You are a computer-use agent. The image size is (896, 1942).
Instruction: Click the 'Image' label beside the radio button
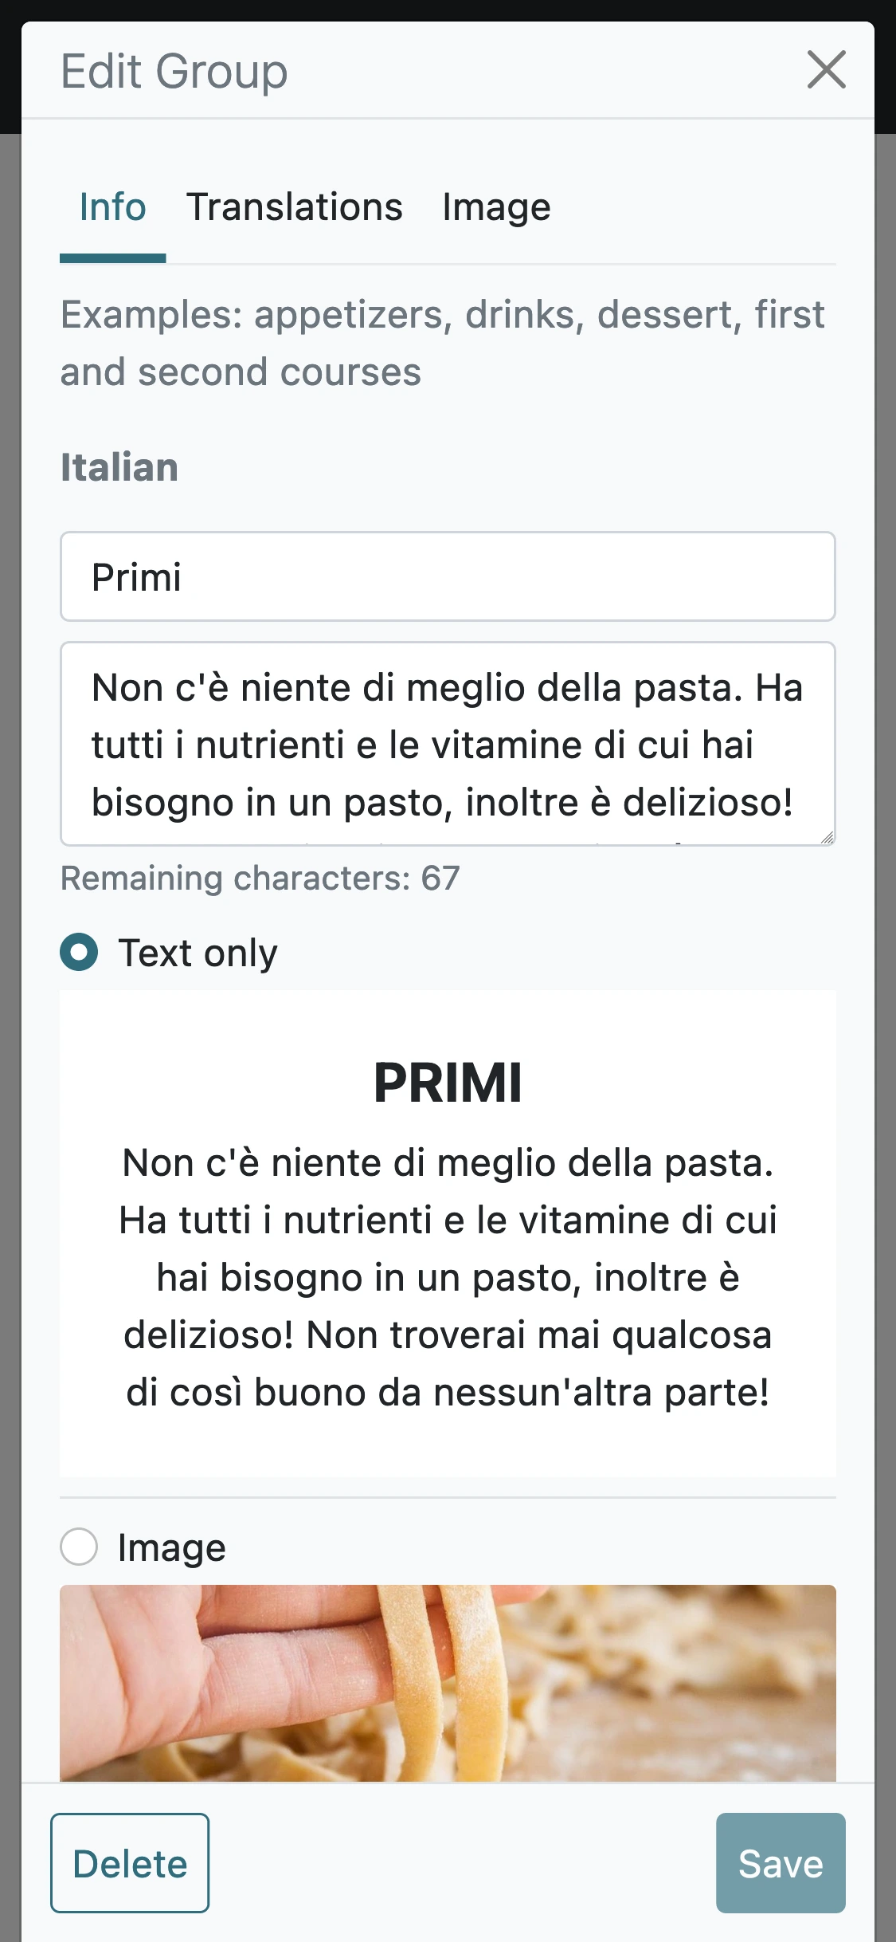tap(171, 1547)
